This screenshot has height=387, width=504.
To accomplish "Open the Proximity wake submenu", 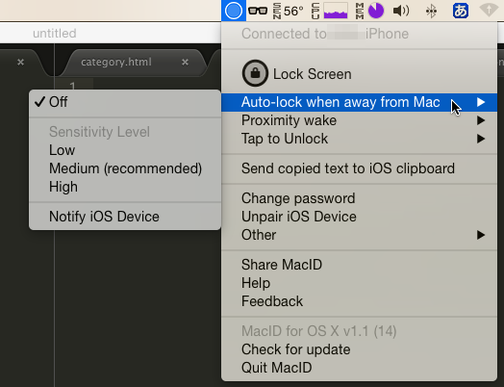I will pos(359,120).
